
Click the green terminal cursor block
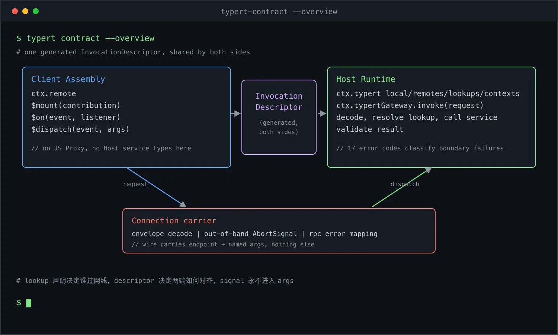click(x=29, y=303)
